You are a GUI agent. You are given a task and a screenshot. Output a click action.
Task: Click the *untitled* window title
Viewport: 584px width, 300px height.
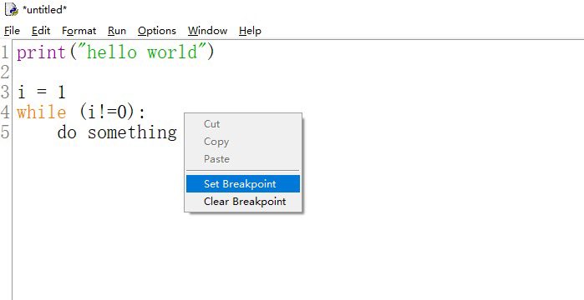point(44,10)
